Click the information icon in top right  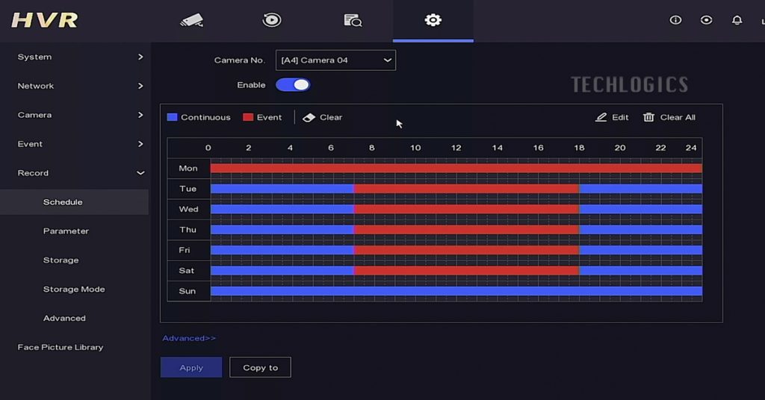click(675, 20)
